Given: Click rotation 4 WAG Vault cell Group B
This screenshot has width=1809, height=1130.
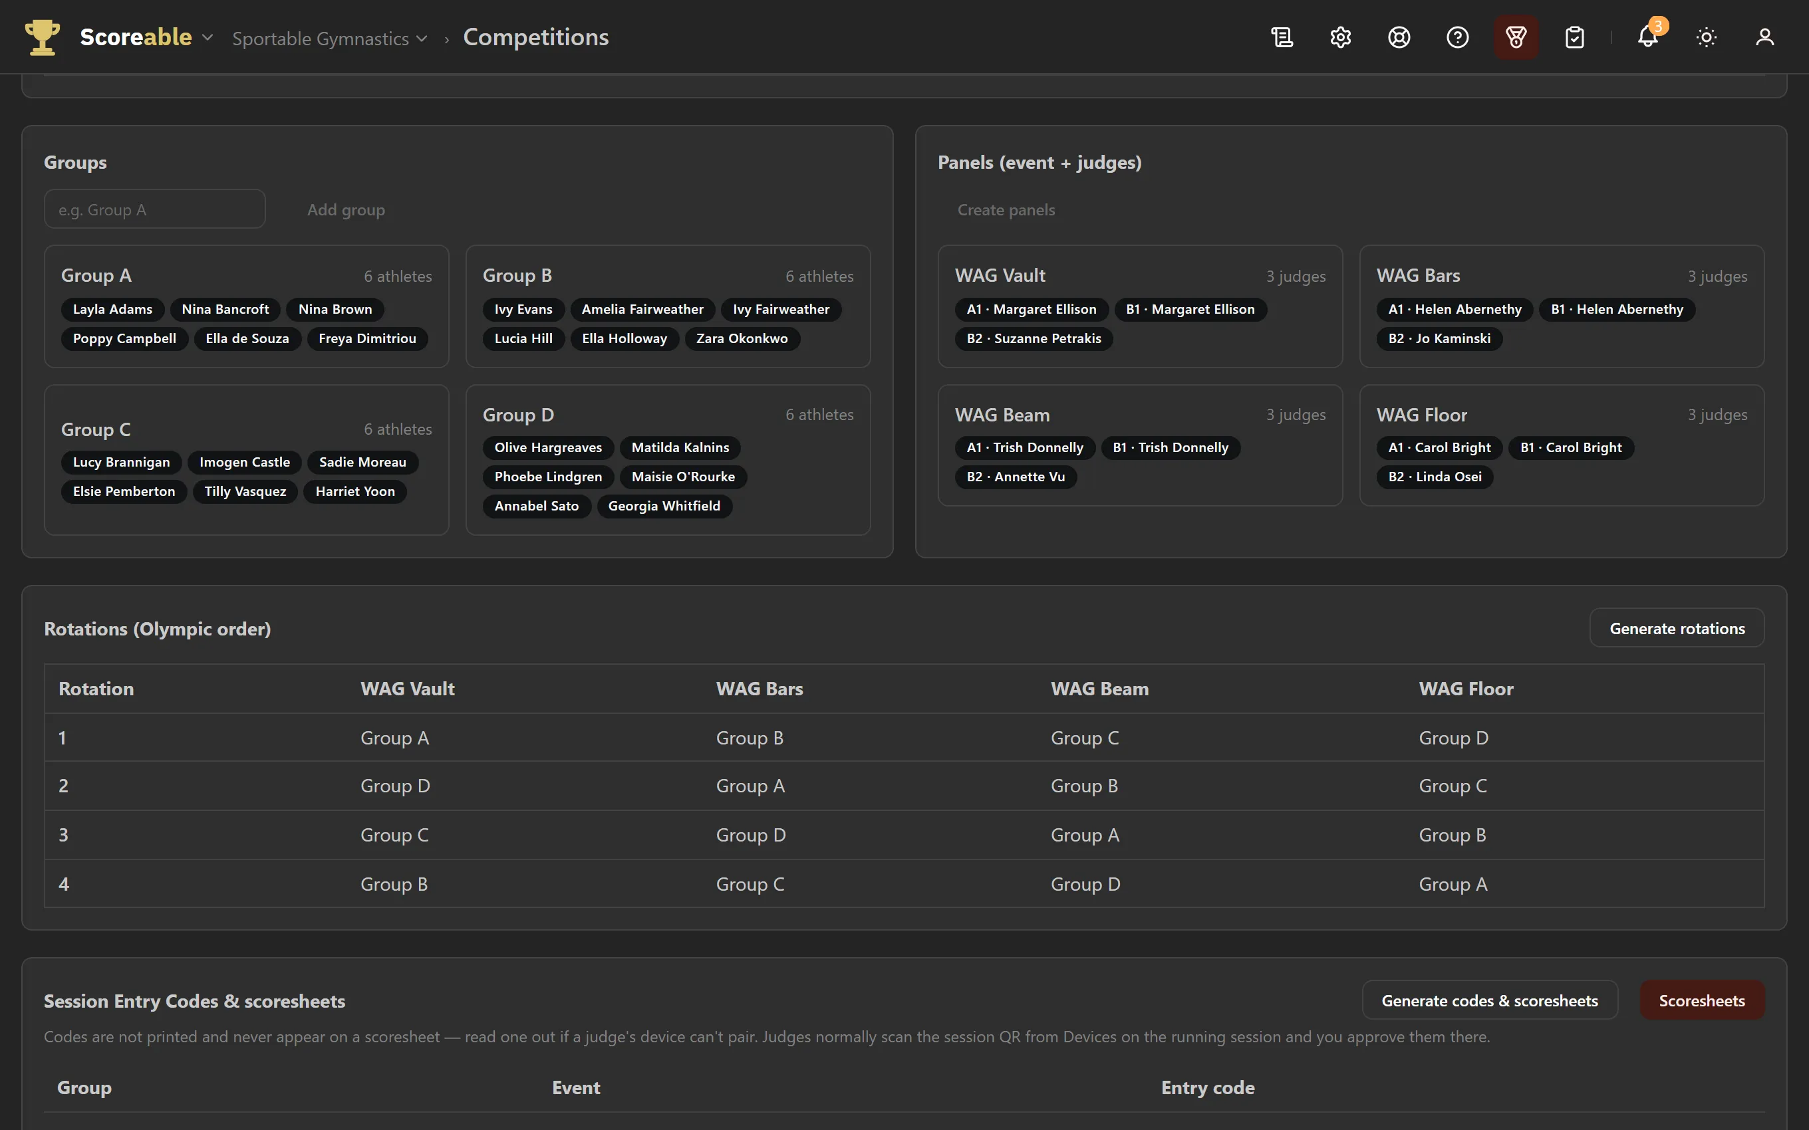Looking at the screenshot, I should [x=394, y=883].
